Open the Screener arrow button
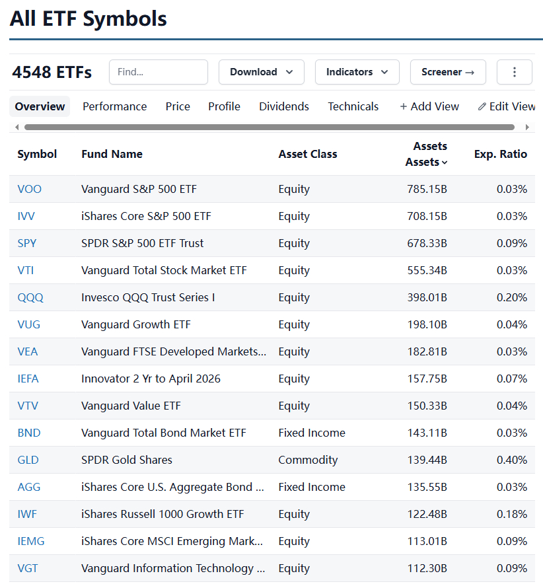Viewport: 543px width, 584px height. coord(448,72)
